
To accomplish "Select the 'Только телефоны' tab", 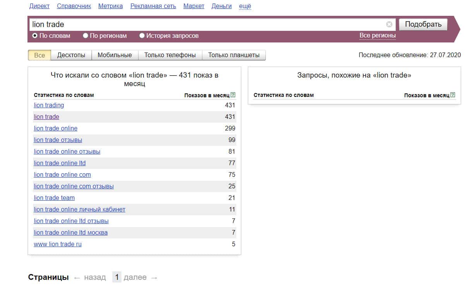I will (x=170, y=55).
